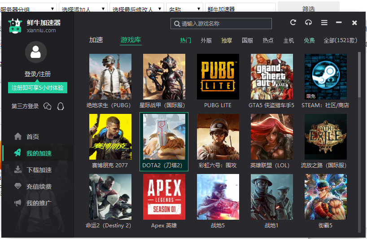
Task: Open the GTA5 侠盗猎车手5 cover
Action: 272,77
